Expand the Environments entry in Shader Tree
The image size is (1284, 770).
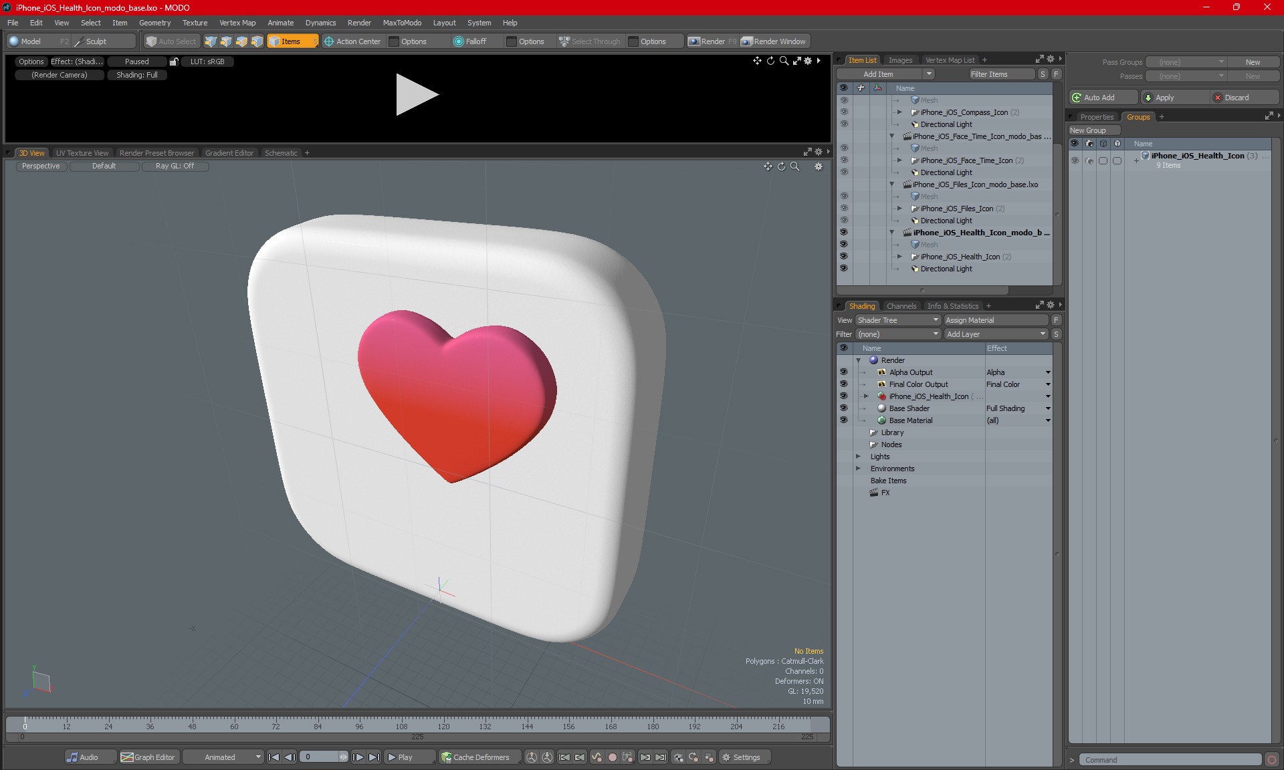click(x=858, y=469)
